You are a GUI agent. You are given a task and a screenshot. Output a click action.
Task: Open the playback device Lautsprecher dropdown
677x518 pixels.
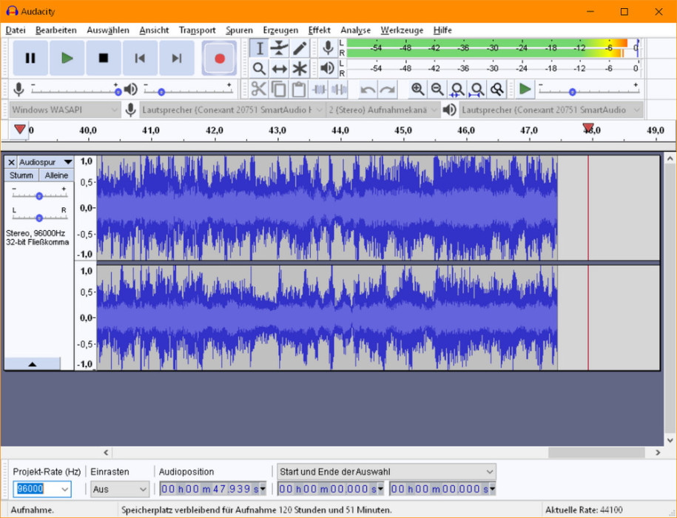pyautogui.click(x=551, y=110)
